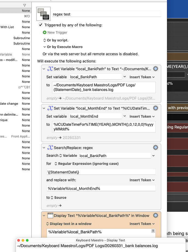Click the window icon of Display Text action
The image size is (188, 252).
coord(50,215)
